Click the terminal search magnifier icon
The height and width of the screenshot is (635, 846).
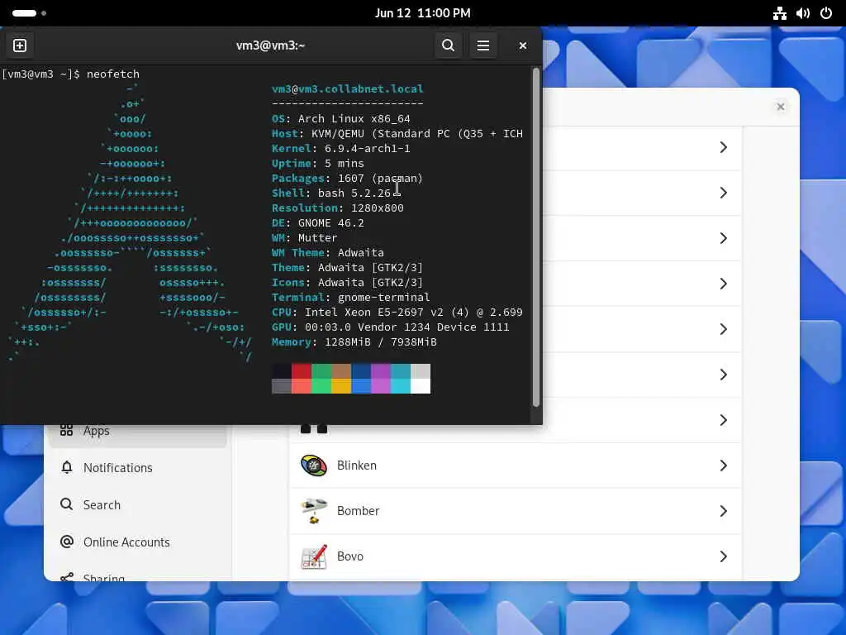448,45
